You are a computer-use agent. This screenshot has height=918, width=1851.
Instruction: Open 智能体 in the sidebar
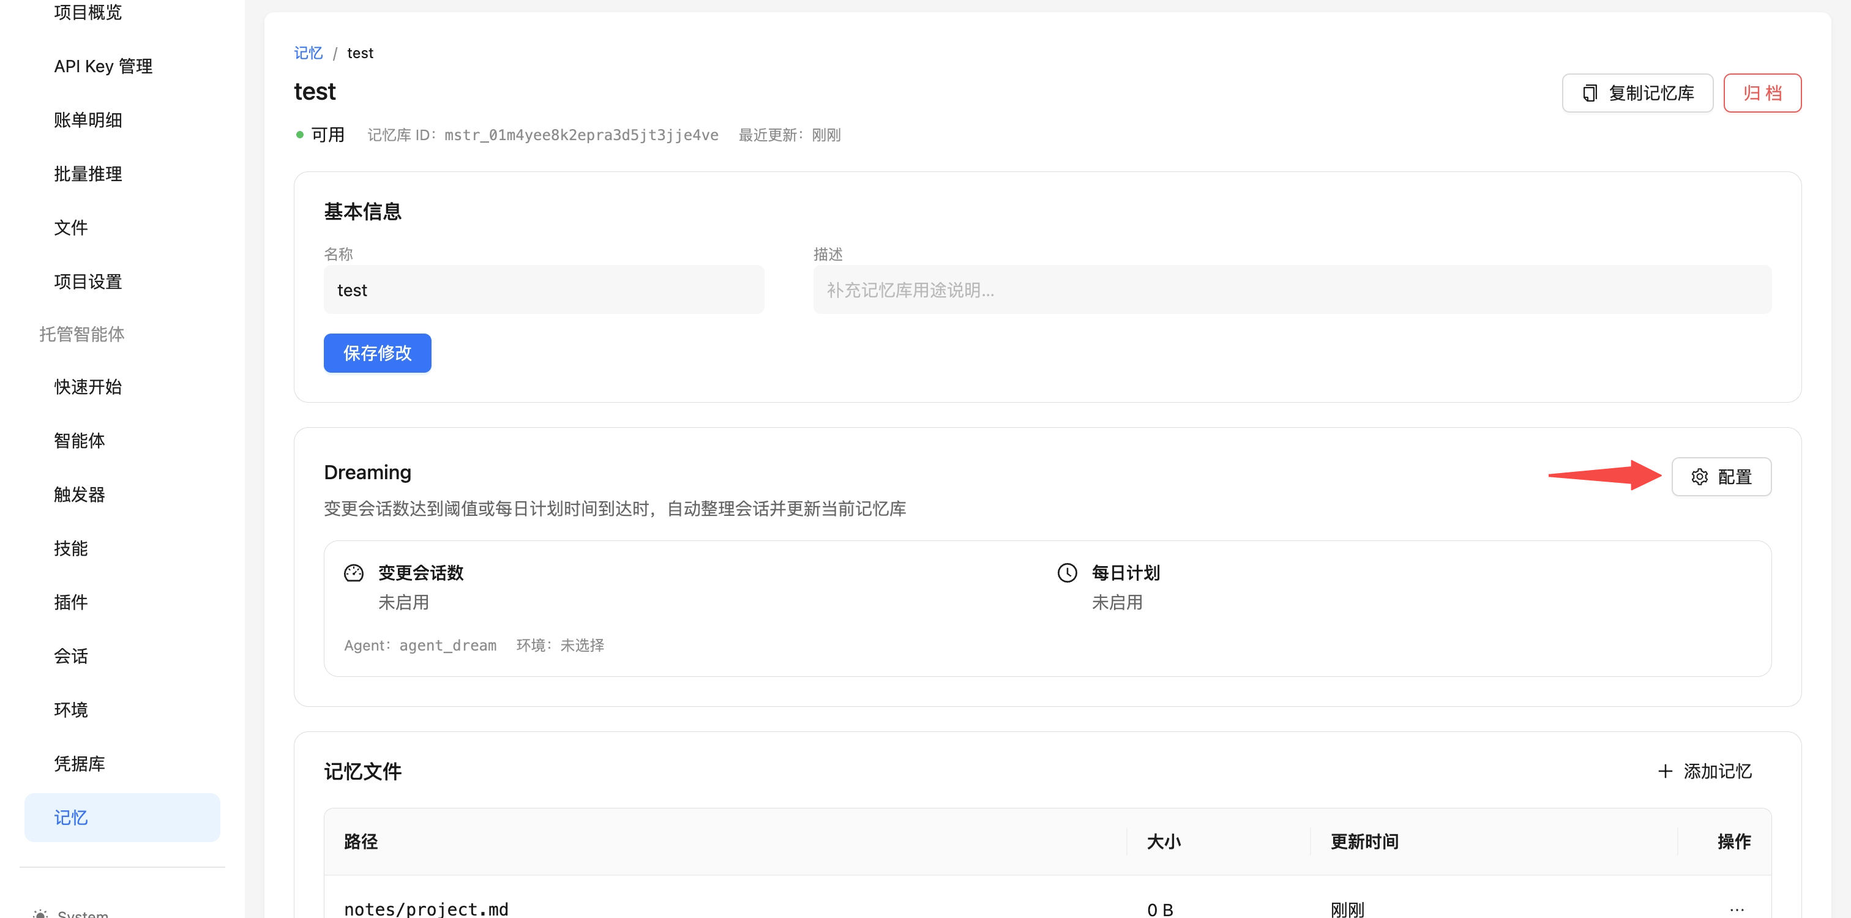click(79, 441)
